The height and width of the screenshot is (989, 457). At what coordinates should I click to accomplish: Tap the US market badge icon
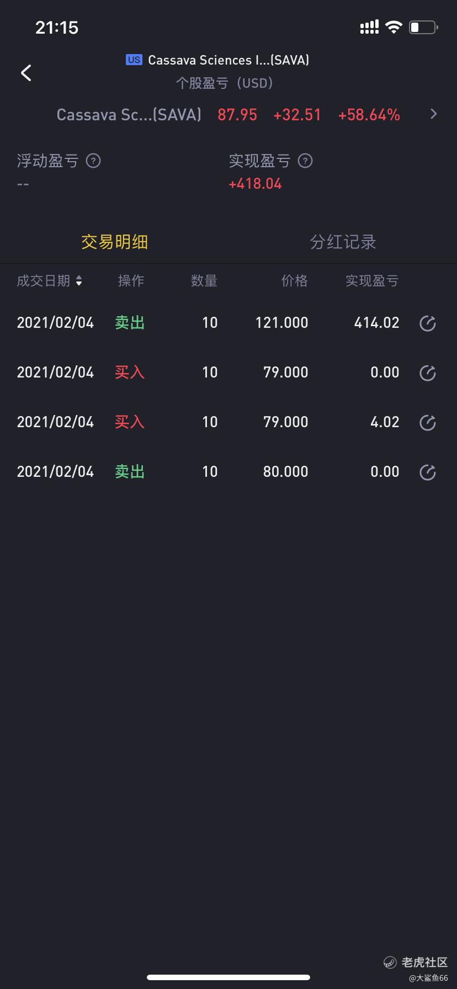click(134, 60)
